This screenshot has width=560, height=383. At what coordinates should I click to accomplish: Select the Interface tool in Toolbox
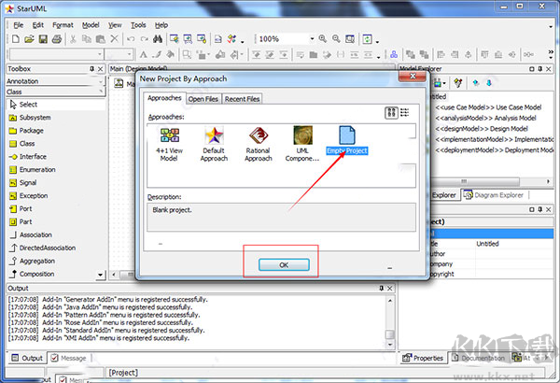tap(33, 157)
